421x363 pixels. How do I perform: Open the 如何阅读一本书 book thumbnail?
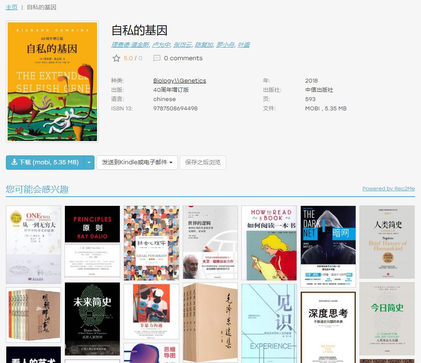[269, 243]
